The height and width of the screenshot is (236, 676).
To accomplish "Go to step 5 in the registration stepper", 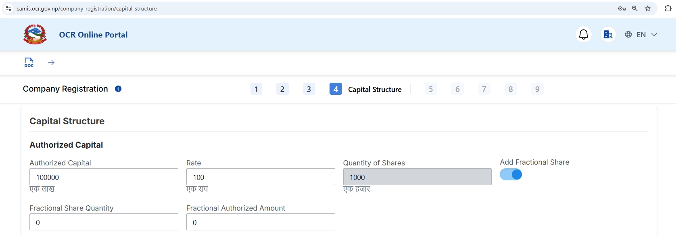I will (x=430, y=89).
